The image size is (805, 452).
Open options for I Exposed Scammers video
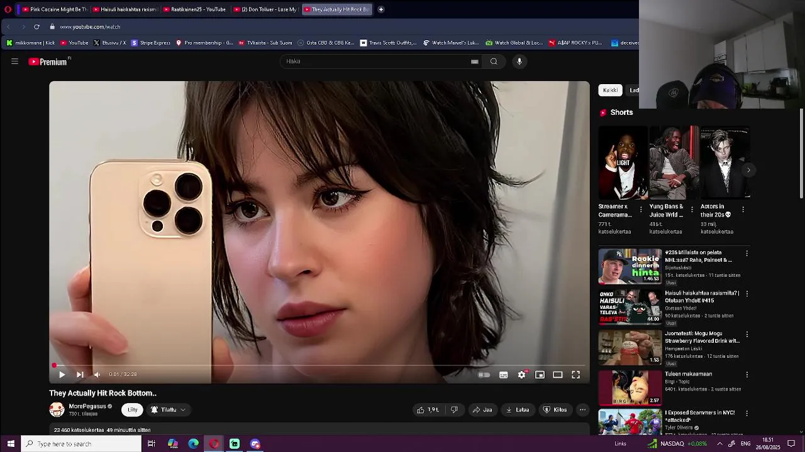point(747,414)
